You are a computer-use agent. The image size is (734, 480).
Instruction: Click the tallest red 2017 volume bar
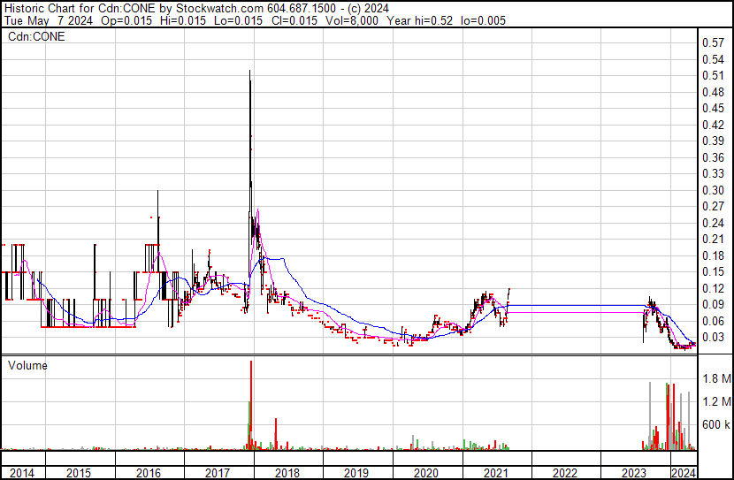[251, 405]
